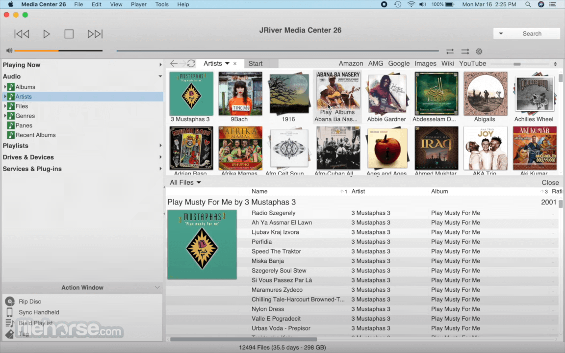Sort by the Name column header
The image size is (565, 353).
pos(259,191)
